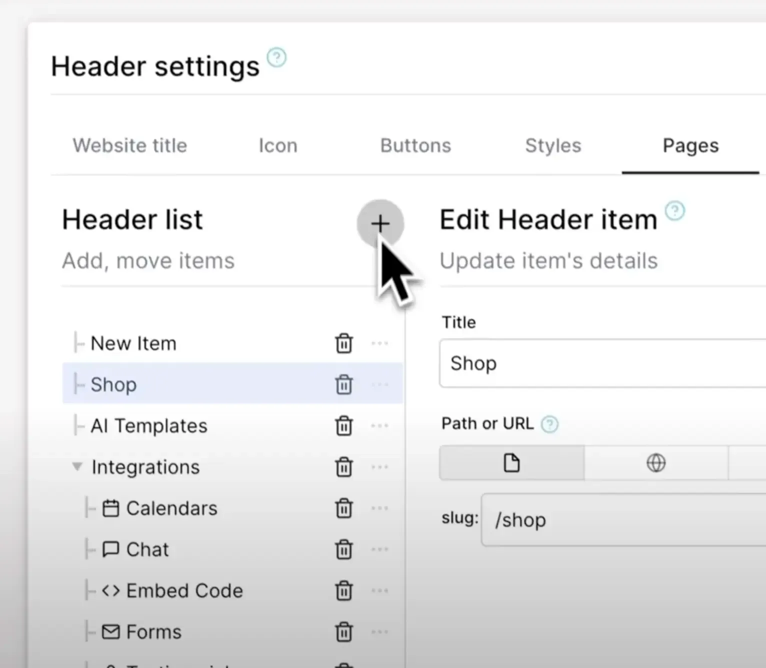The image size is (766, 668).
Task: Select Integrations in header list
Action: click(145, 467)
